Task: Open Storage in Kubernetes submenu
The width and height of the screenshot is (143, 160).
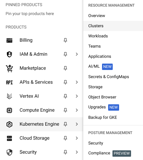Action: coord(95,87)
